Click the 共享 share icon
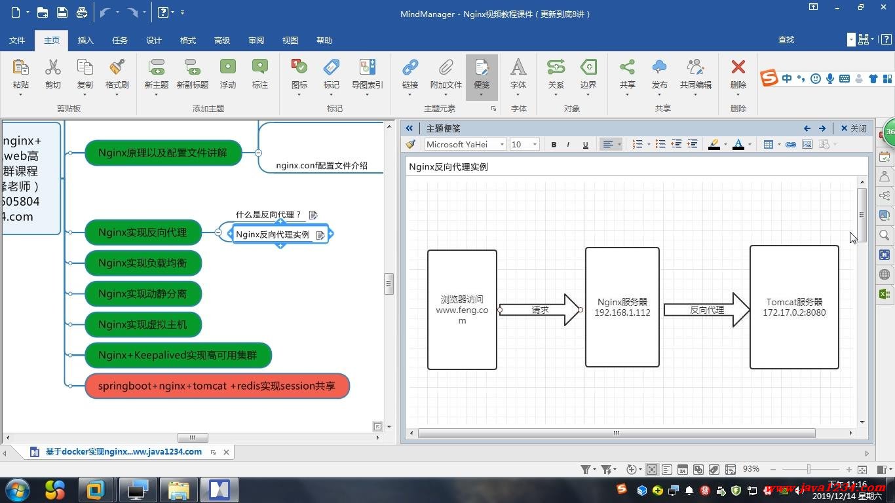895x503 pixels. (x=628, y=67)
